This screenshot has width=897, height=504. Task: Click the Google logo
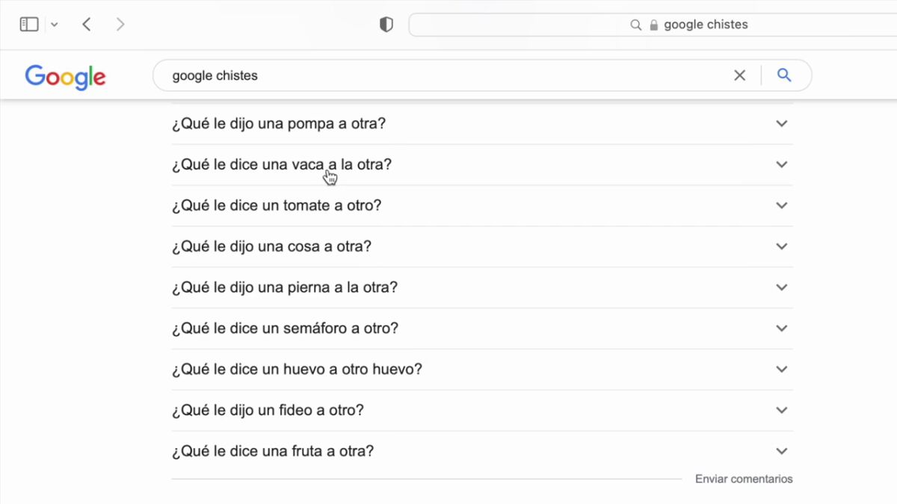click(65, 76)
